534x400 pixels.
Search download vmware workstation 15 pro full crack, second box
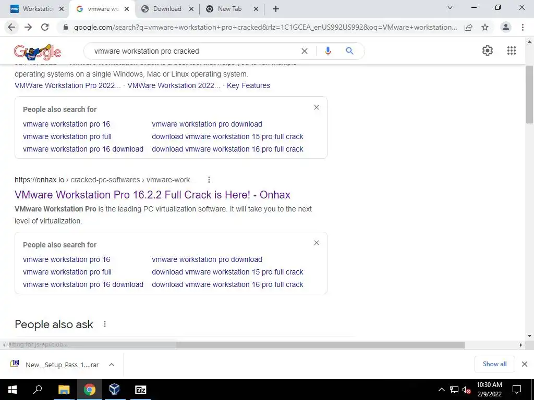click(227, 272)
